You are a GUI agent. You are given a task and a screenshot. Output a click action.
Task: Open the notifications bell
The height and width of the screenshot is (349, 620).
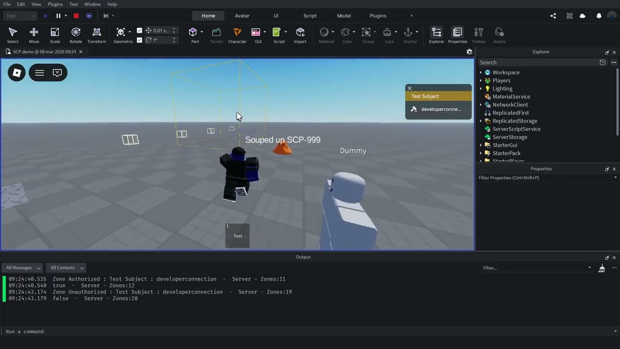[599, 16]
